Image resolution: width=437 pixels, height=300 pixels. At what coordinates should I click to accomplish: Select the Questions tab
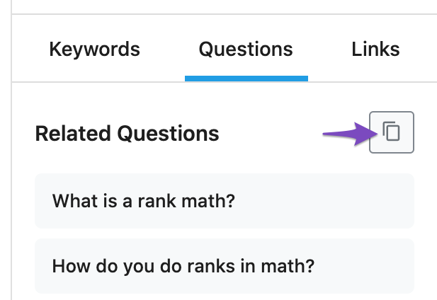pyautogui.click(x=246, y=50)
